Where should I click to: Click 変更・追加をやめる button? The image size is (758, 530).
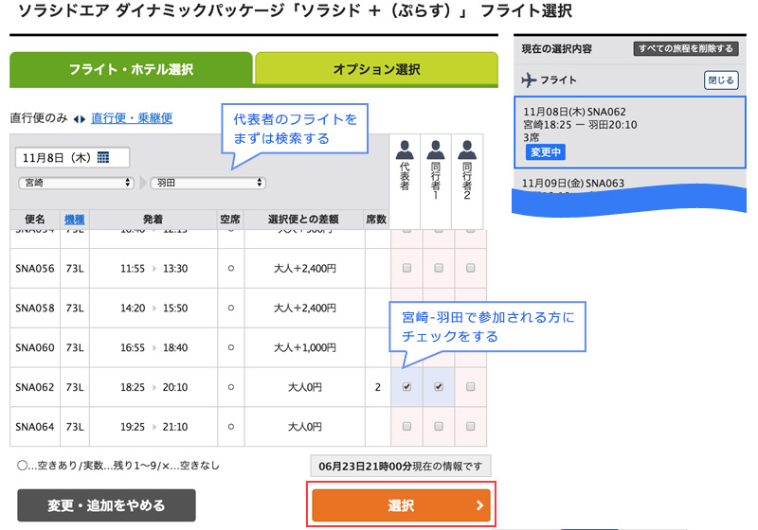(106, 505)
